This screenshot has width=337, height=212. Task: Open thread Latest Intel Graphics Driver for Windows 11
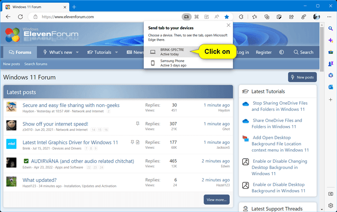(70, 143)
